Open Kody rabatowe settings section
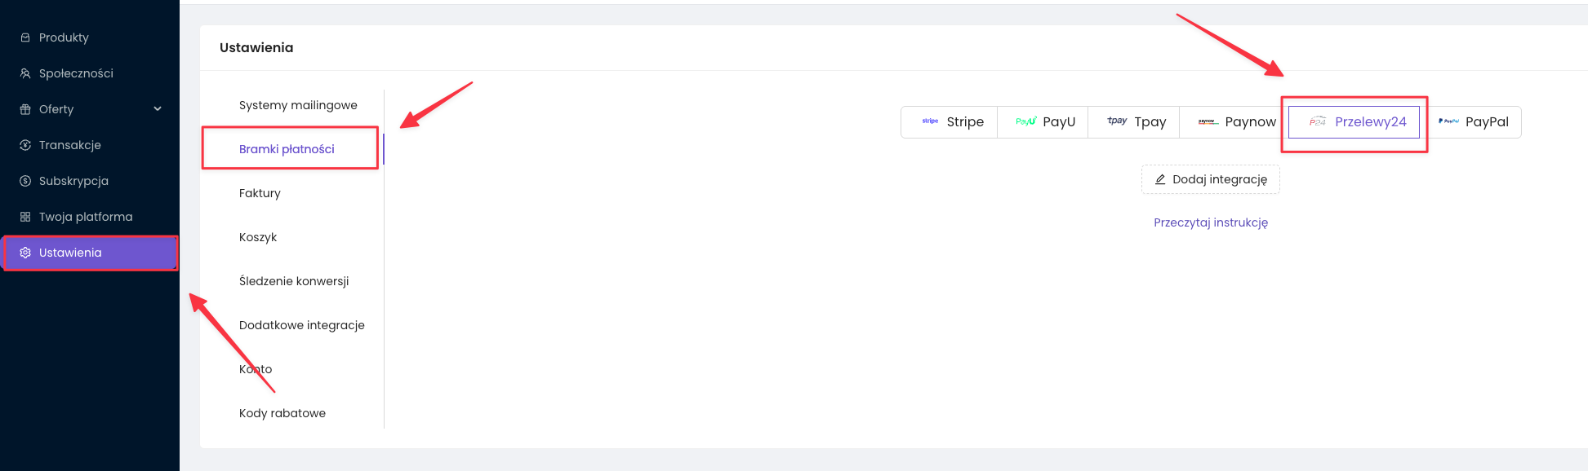Image resolution: width=1588 pixels, height=471 pixels. coord(282,413)
